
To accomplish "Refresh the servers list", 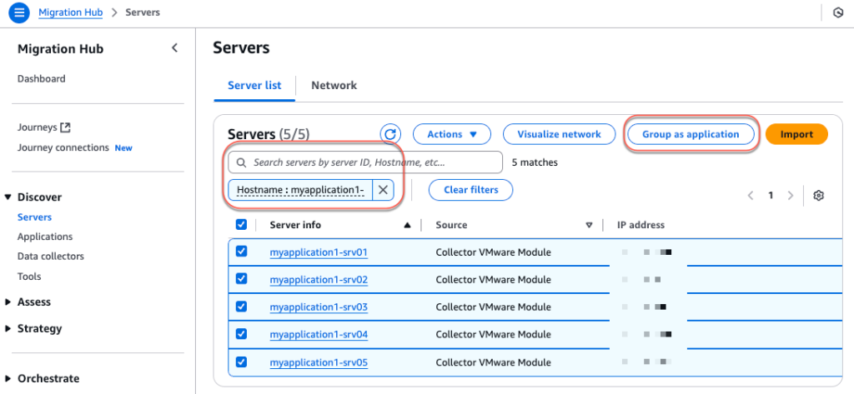I will pos(390,134).
